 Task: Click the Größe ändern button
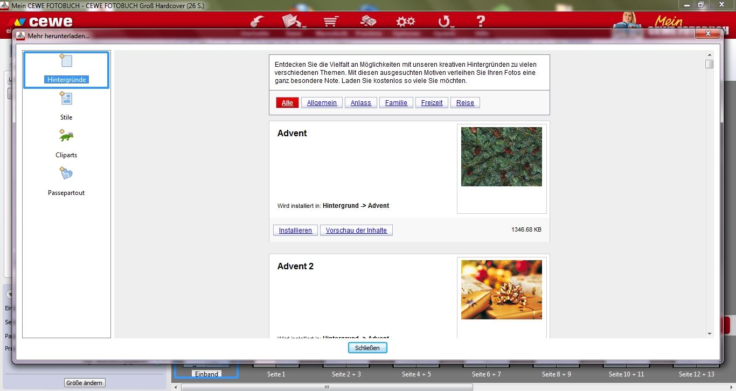pyautogui.click(x=85, y=383)
